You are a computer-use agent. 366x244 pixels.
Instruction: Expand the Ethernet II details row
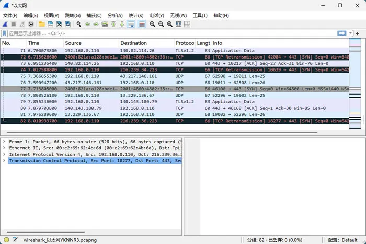click(4, 148)
